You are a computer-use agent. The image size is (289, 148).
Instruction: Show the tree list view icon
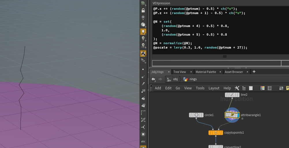click(244, 88)
